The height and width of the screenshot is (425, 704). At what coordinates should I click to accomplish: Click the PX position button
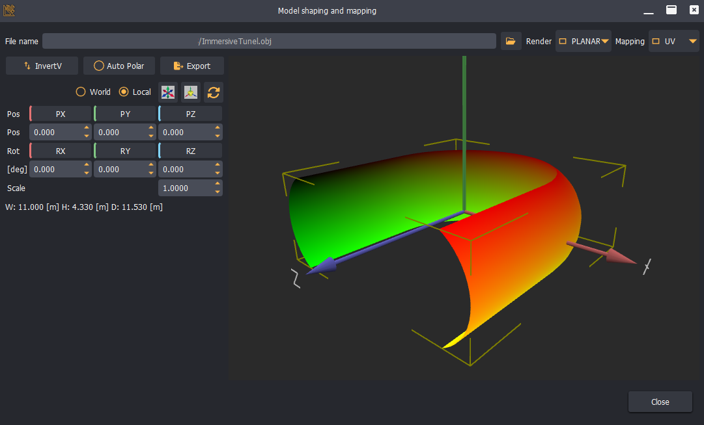click(61, 114)
